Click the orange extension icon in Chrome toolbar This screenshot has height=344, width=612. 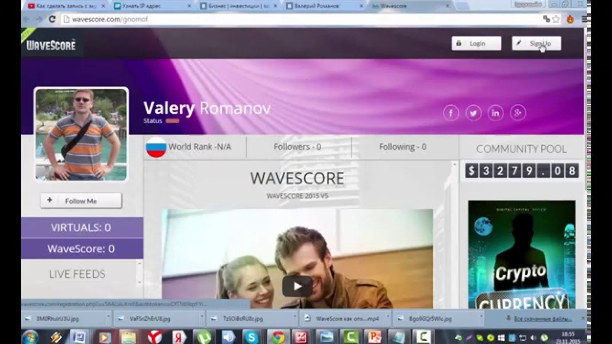[570, 20]
